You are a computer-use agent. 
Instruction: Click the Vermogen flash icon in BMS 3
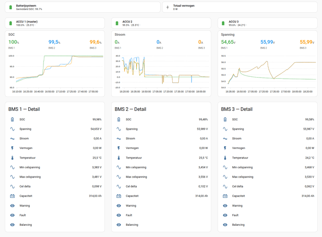click(225, 148)
